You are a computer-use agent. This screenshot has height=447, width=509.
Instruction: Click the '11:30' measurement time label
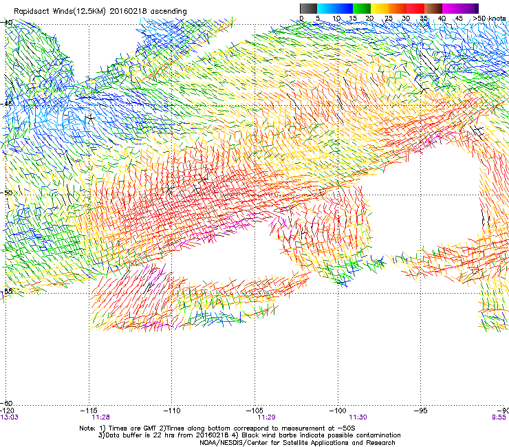pos(358,417)
